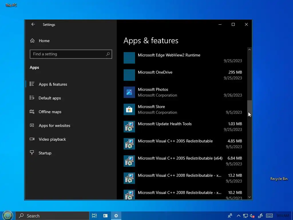This screenshot has height=220, width=293.
Task: Select Microsoft Update Health Tools entry
Action: coord(183,127)
